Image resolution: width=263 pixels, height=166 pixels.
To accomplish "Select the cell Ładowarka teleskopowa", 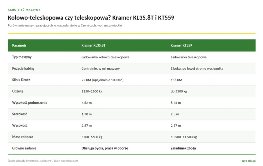I will click(189, 57).
